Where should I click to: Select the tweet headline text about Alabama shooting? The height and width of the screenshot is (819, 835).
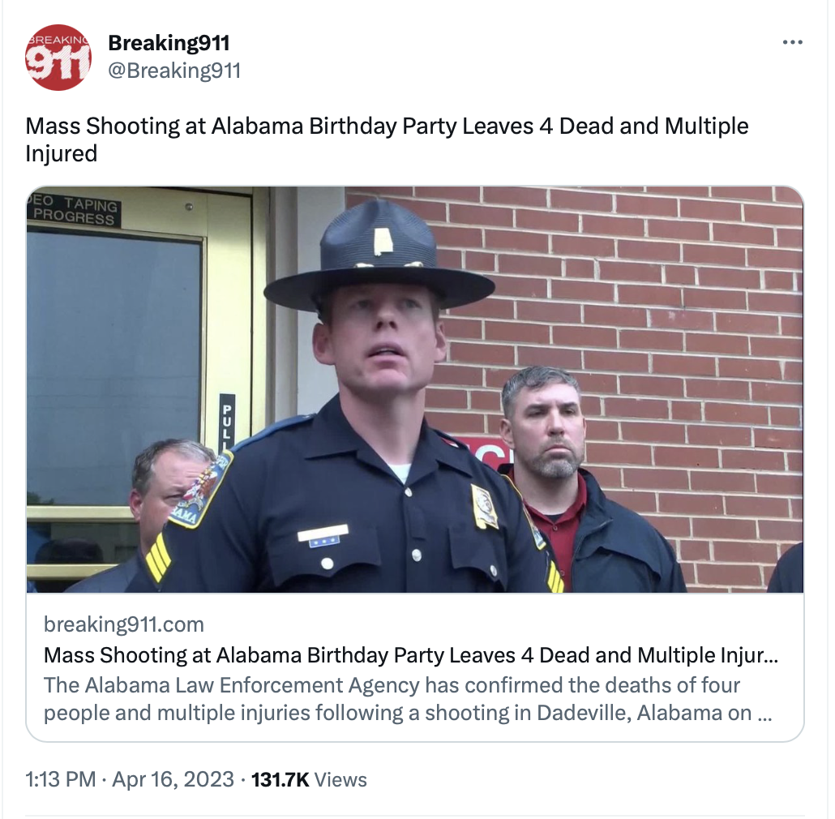coord(387,139)
